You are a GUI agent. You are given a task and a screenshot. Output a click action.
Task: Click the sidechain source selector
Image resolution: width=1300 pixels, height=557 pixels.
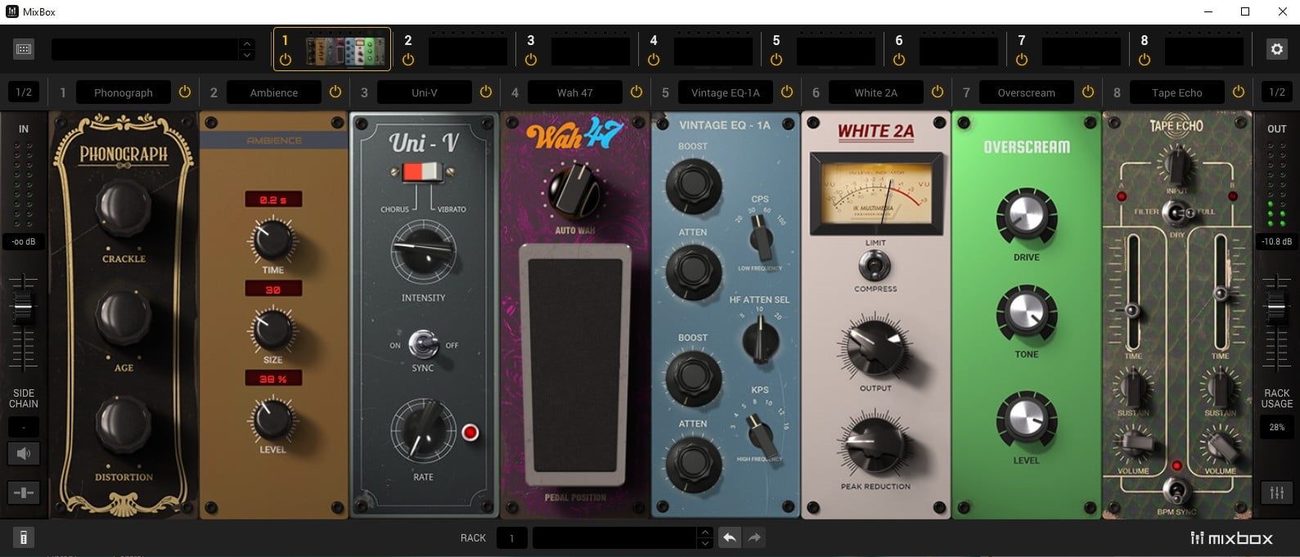(x=24, y=427)
